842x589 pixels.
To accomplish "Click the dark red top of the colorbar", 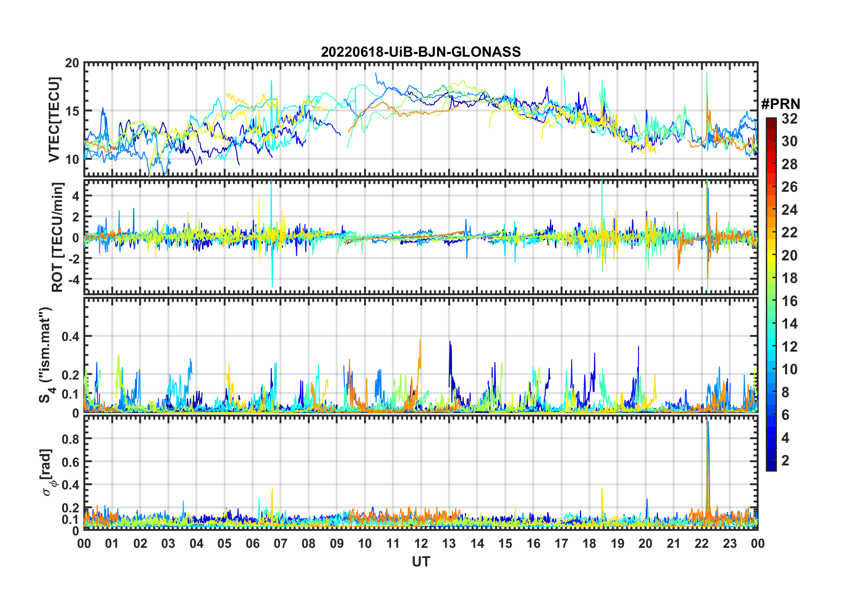I will coord(771,121).
